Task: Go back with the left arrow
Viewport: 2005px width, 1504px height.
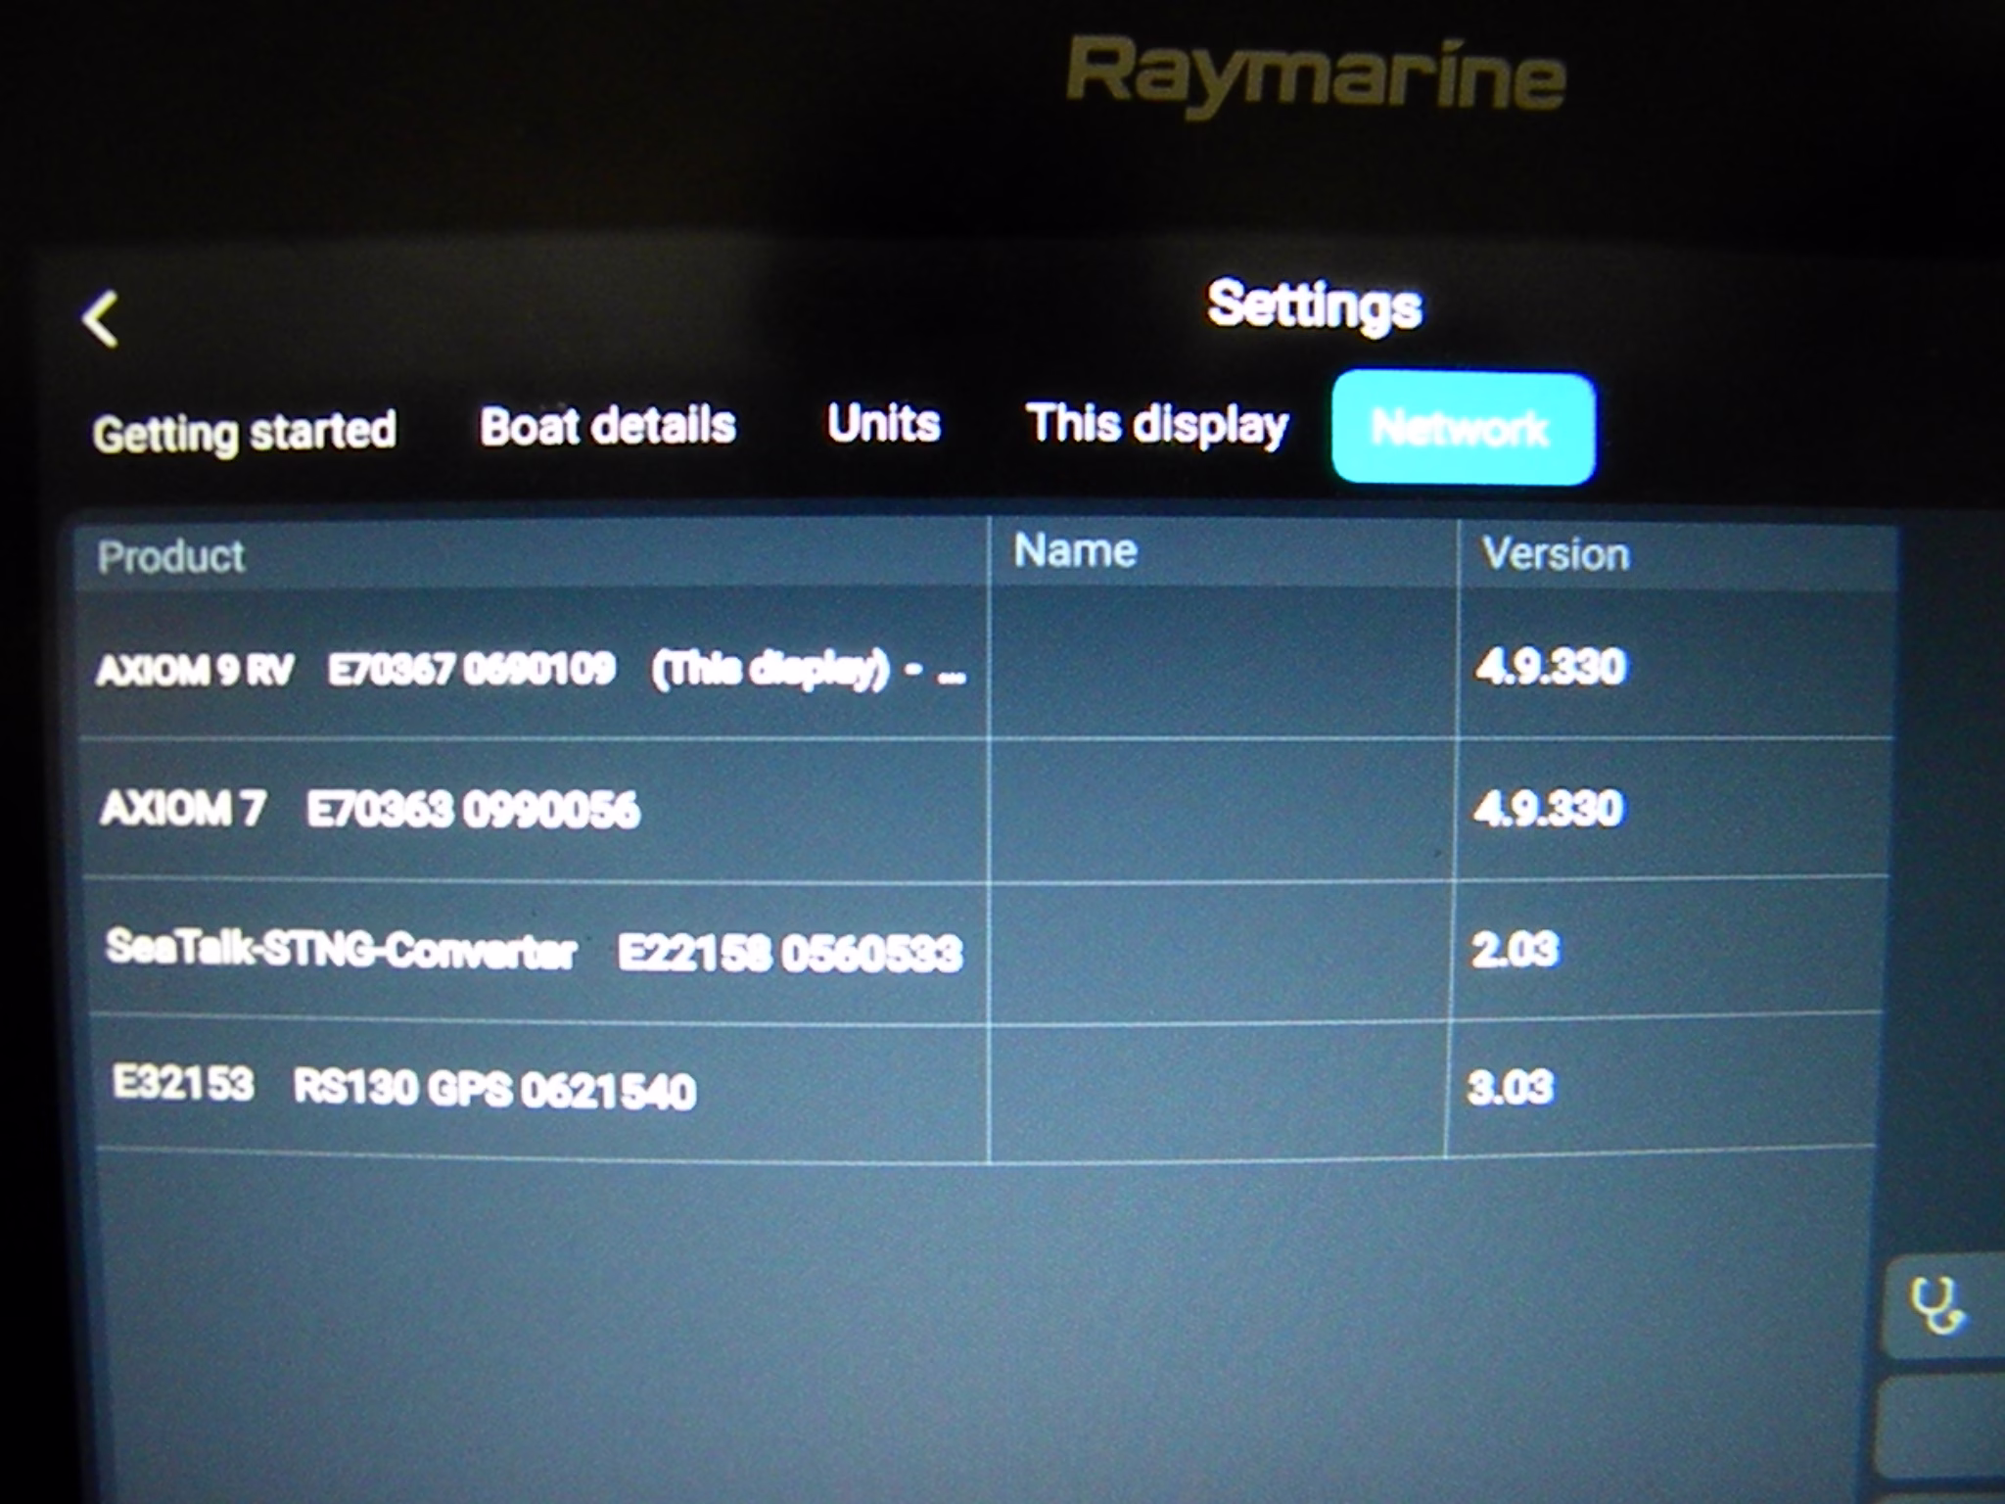Action: pos(101,319)
